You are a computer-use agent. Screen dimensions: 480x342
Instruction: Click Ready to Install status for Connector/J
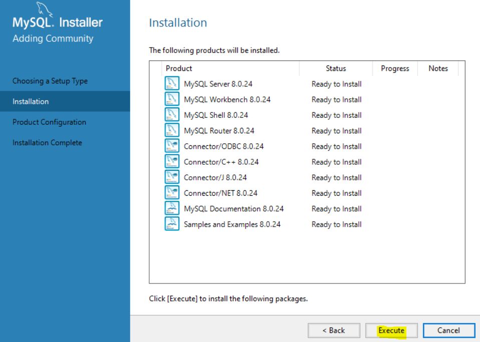(x=336, y=177)
